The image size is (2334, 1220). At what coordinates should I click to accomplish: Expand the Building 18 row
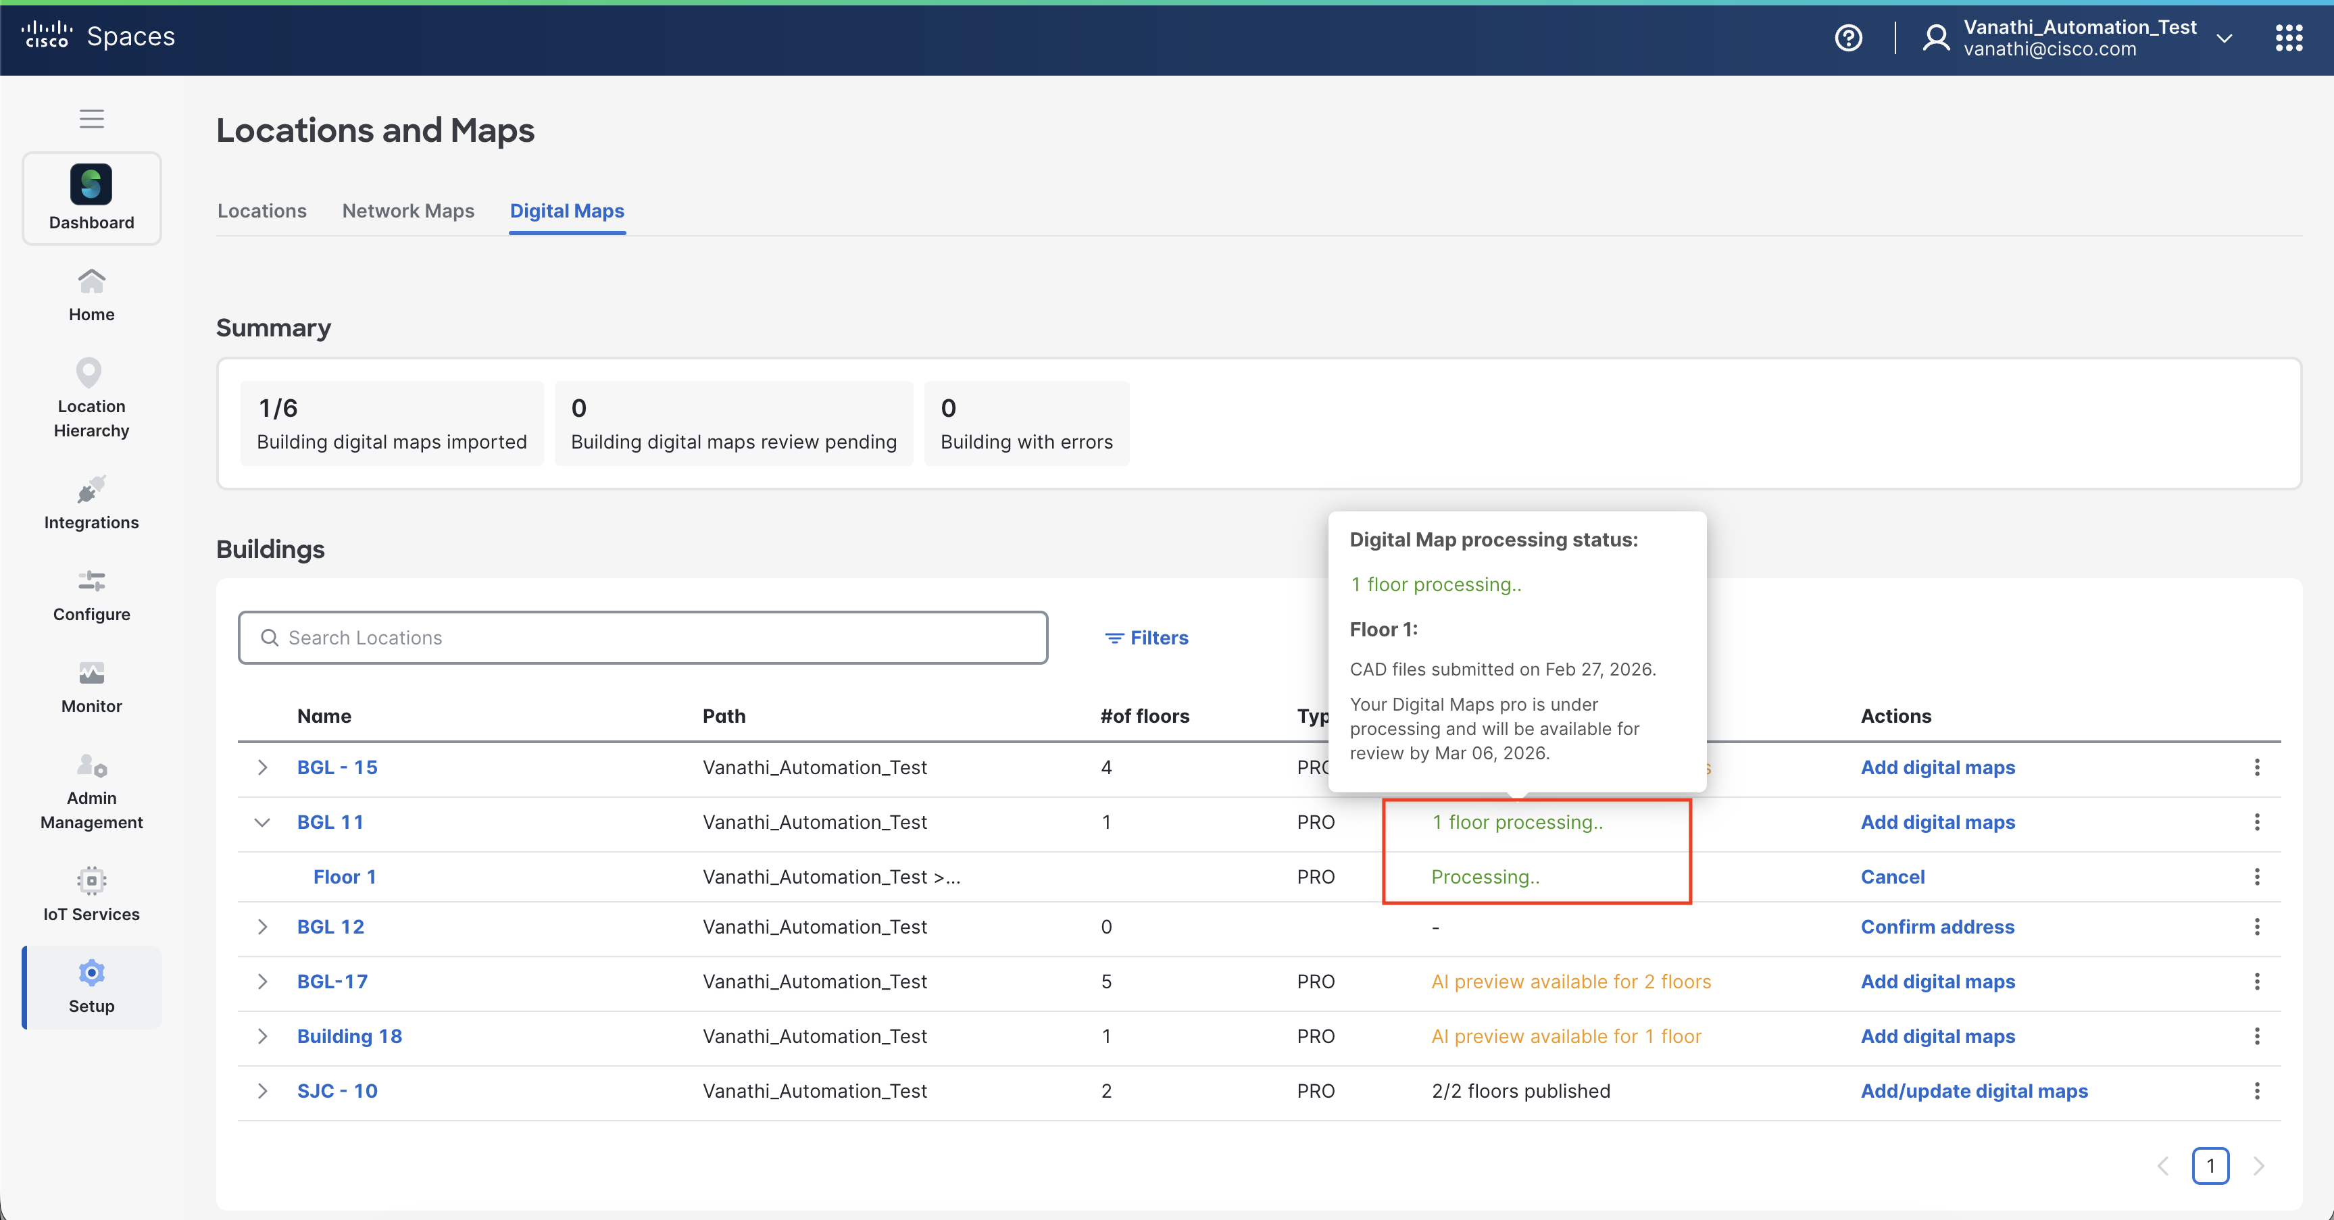pyautogui.click(x=263, y=1036)
